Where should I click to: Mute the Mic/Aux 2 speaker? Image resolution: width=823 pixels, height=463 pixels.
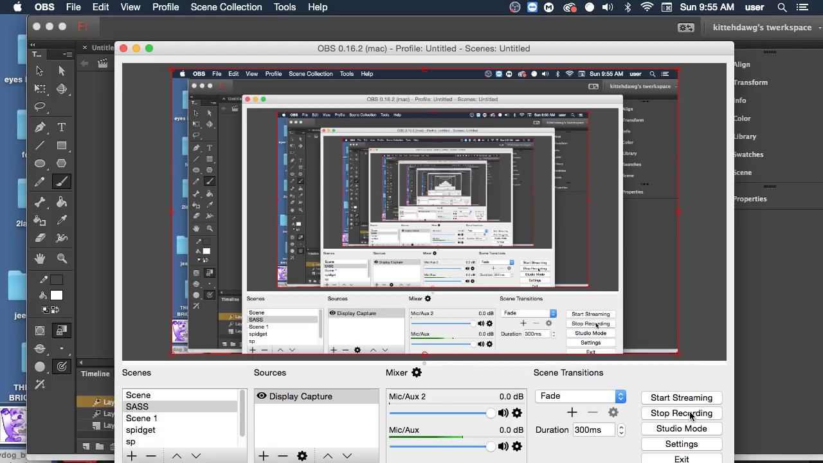[x=503, y=413]
